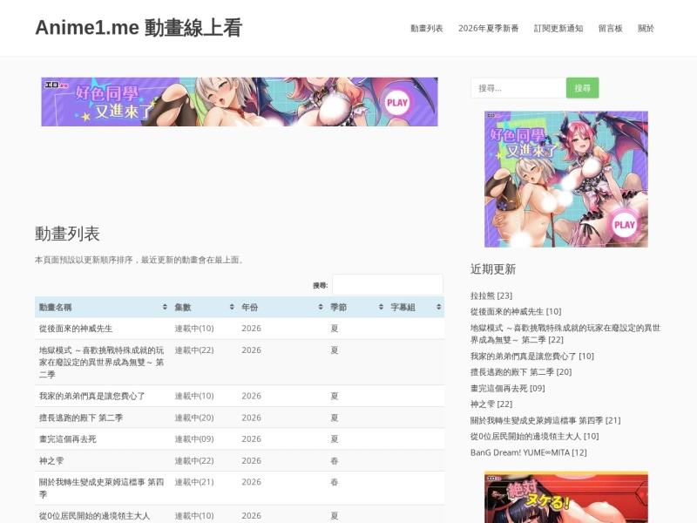The width and height of the screenshot is (697, 523).
Task: Open 訂閱更新通知 in the top menu
Action: (x=558, y=28)
